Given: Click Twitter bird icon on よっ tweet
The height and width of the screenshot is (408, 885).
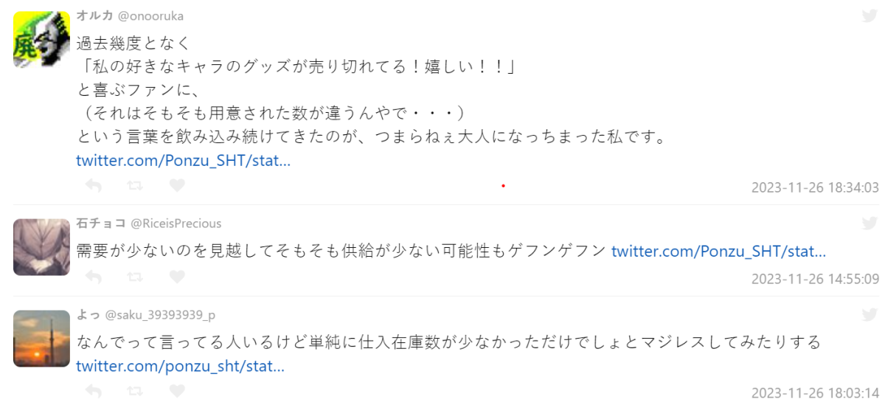Looking at the screenshot, I should 870,314.
